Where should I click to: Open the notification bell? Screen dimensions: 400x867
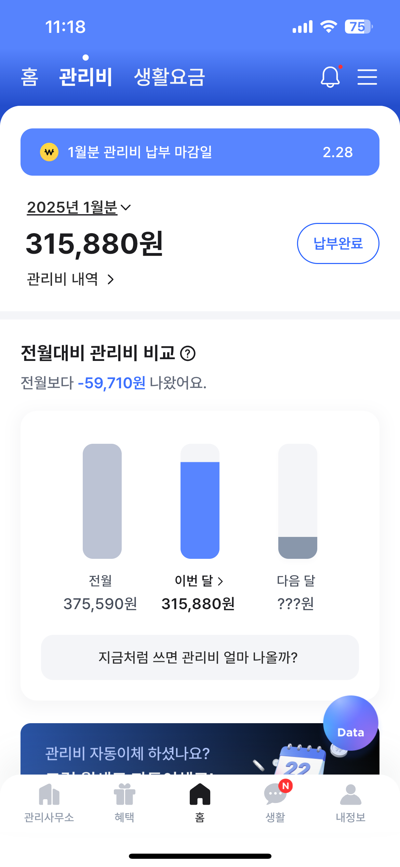[x=330, y=77]
